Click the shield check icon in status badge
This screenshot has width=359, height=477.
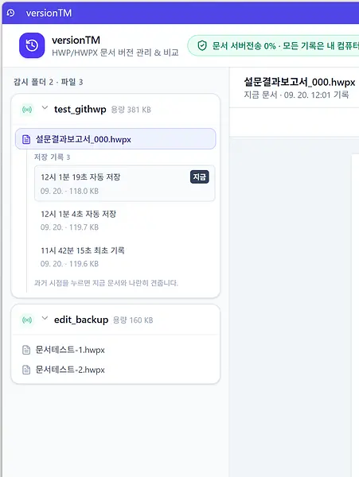pos(202,45)
